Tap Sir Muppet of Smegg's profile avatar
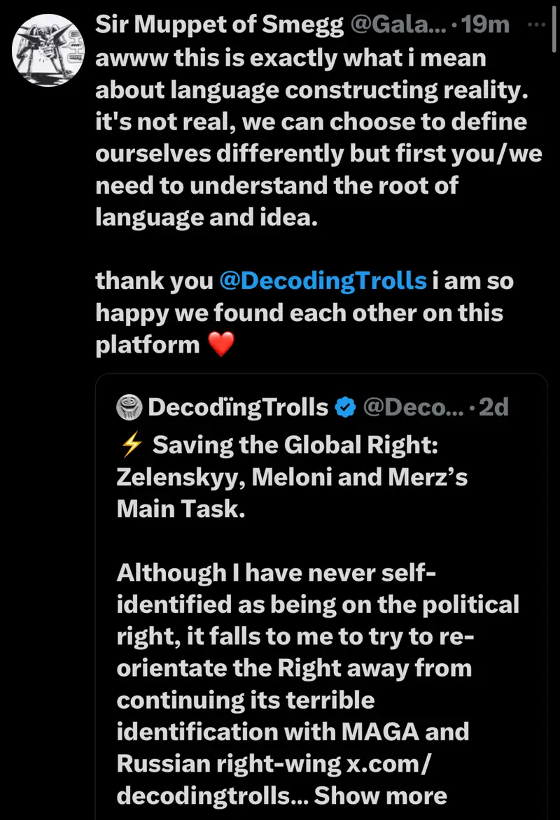560x820 pixels. click(48, 50)
